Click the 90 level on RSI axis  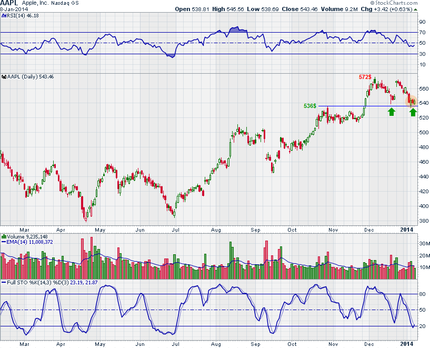point(422,22)
